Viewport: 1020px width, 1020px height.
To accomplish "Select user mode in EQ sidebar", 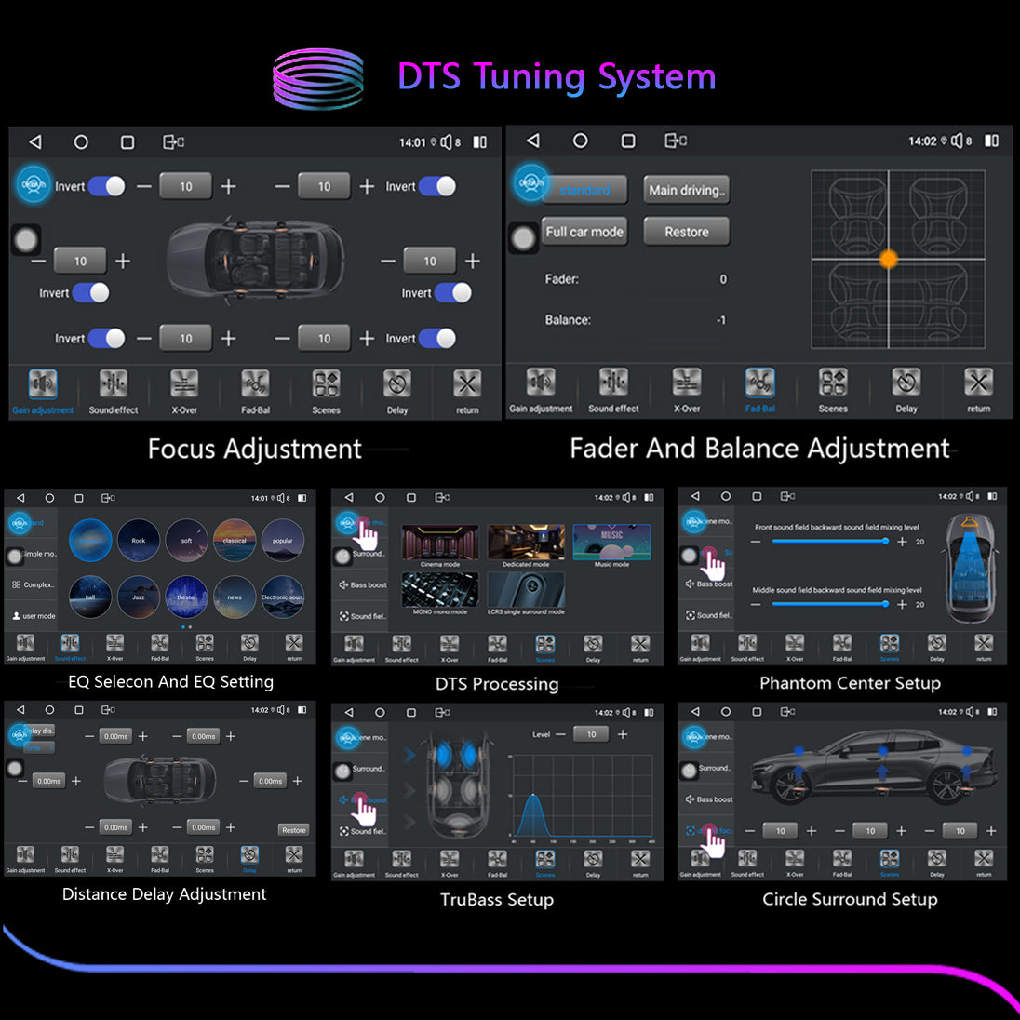I will click(x=33, y=616).
